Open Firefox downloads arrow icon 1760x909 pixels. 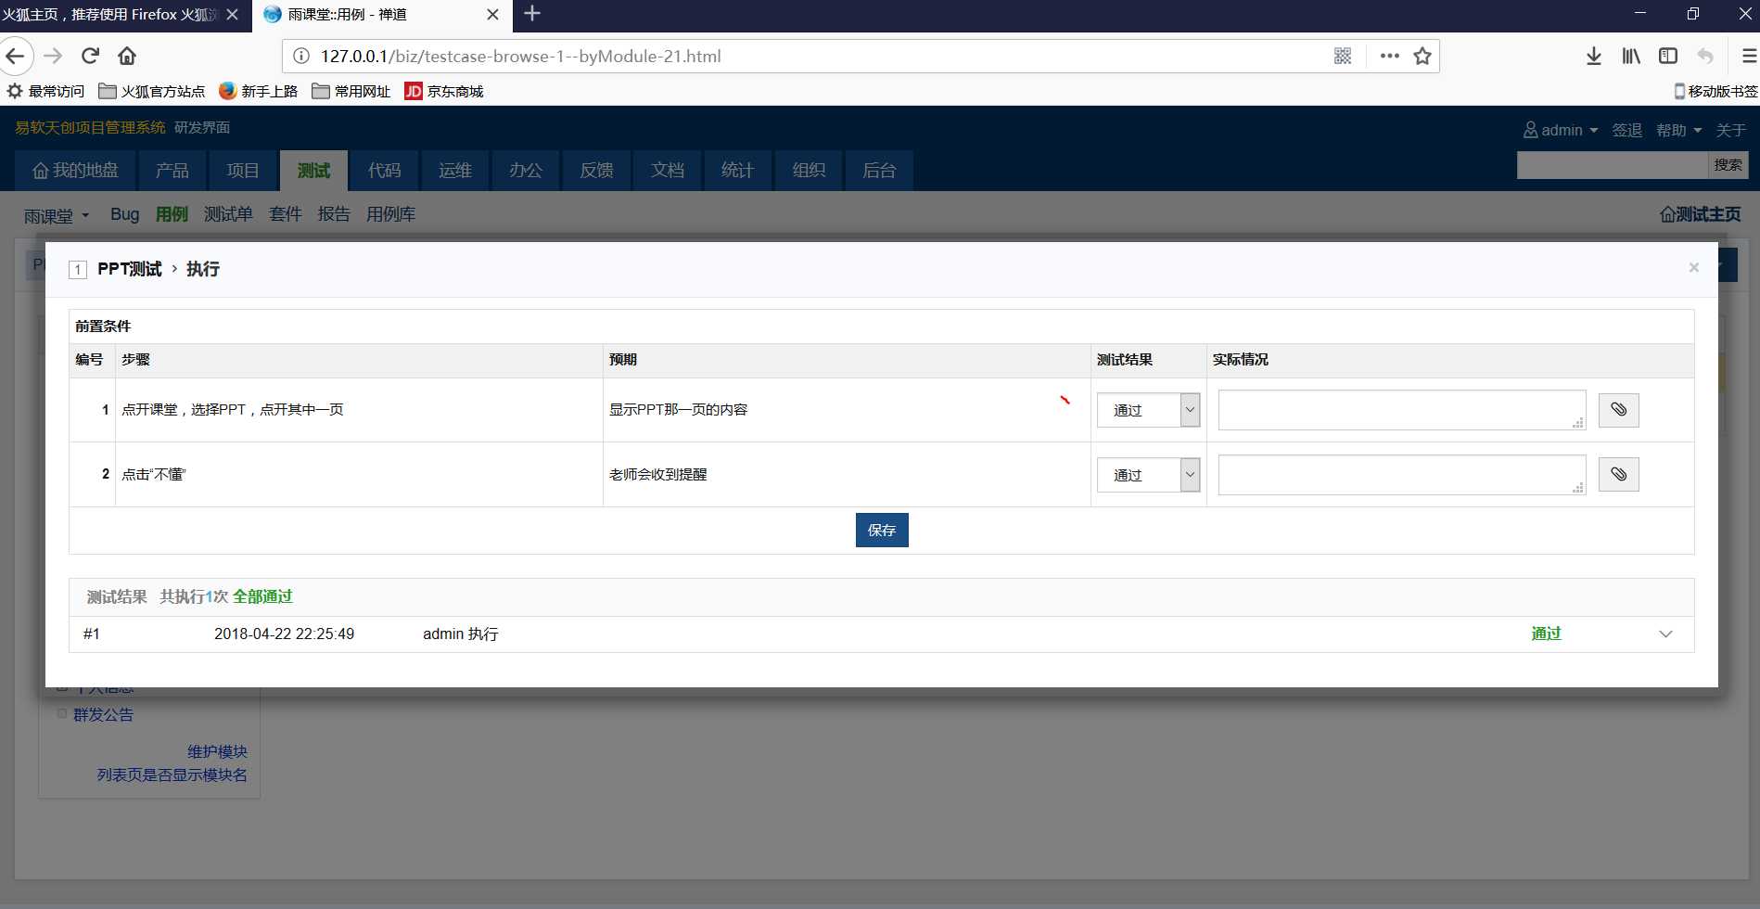tap(1593, 56)
